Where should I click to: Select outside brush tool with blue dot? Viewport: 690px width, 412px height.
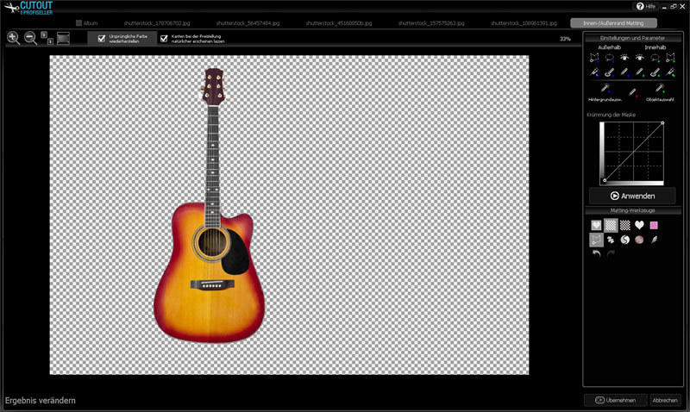[610, 72]
